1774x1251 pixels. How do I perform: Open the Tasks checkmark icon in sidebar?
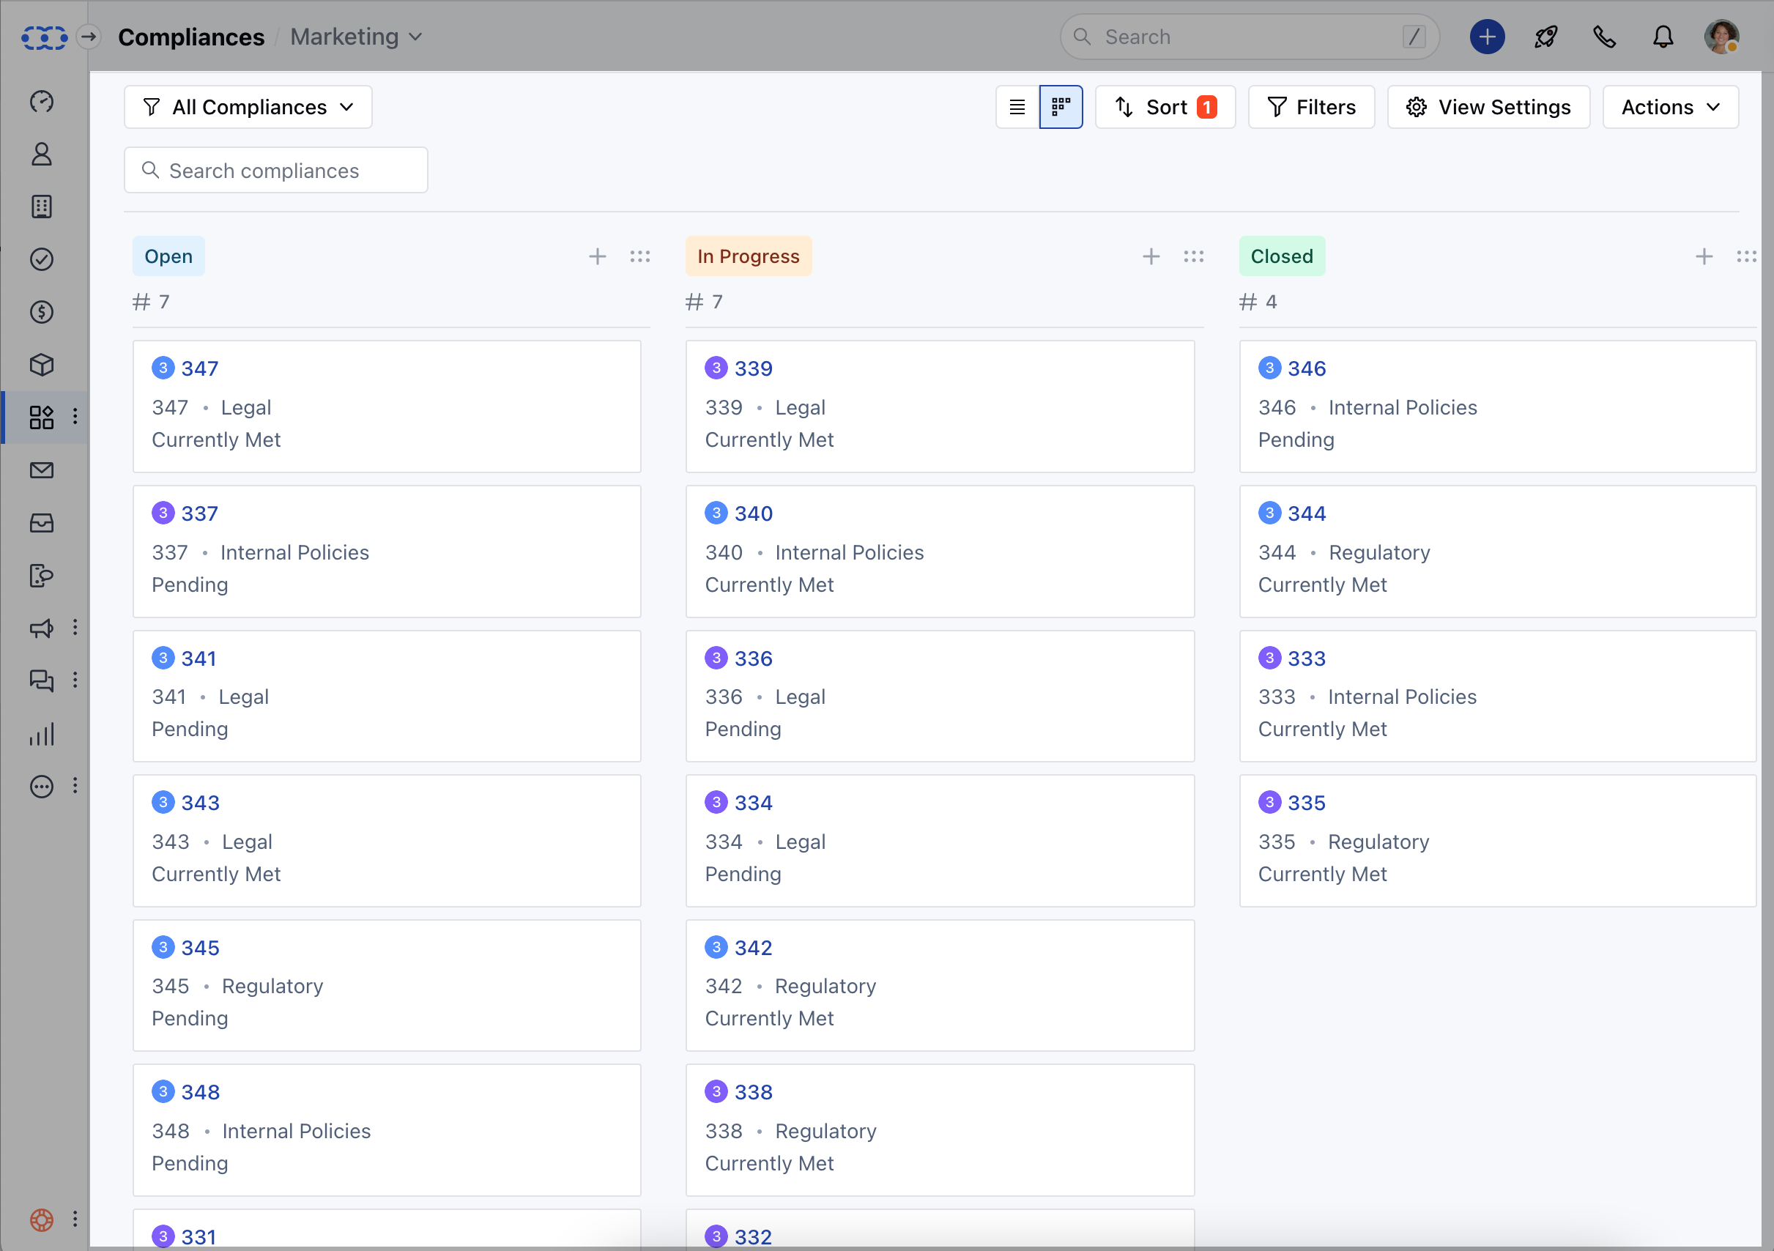(42, 259)
